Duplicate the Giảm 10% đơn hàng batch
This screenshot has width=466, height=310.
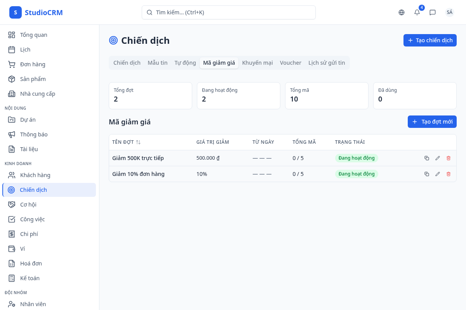pos(427,174)
